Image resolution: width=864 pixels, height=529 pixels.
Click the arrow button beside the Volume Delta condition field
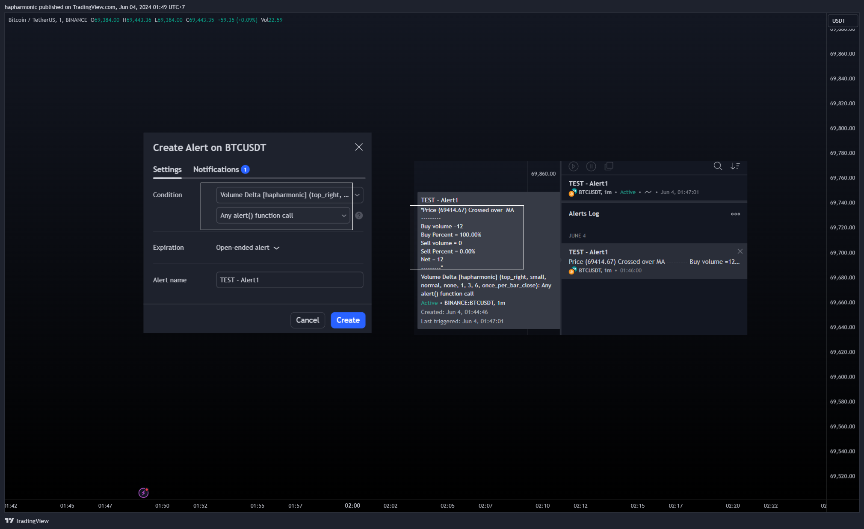pos(358,195)
